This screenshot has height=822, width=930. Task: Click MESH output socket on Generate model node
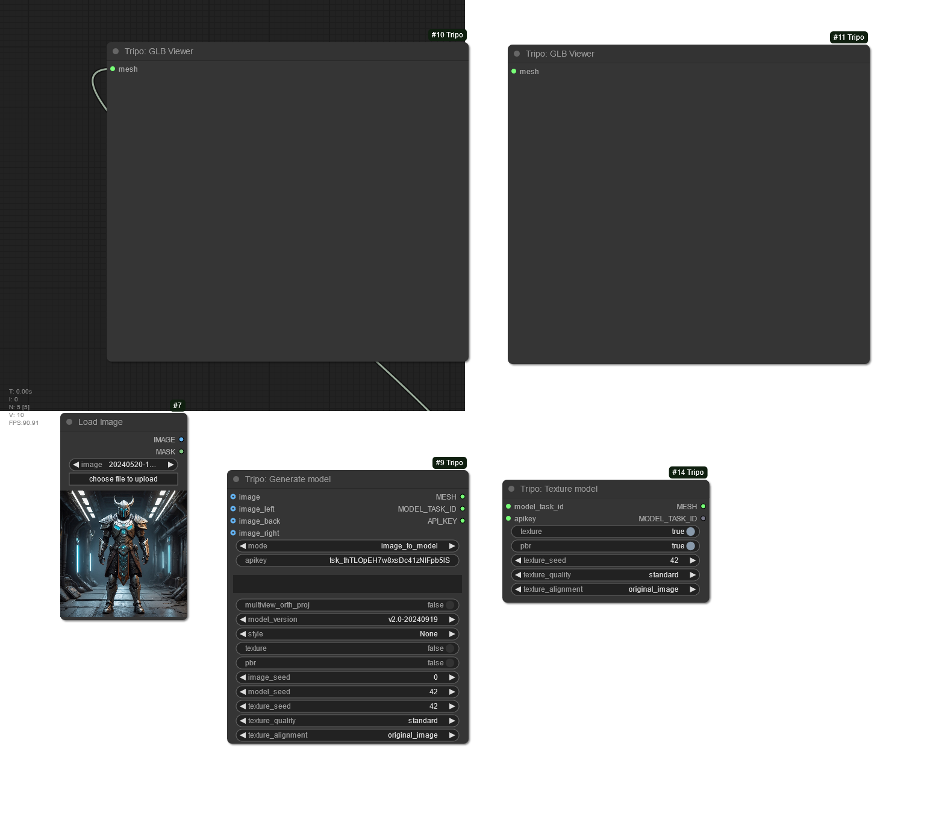tap(463, 497)
